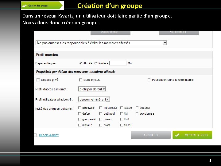Viewport: 221px width, 166px height.
Task: Open the Profil utilisateur Windows dropdown
Action: (x=94, y=99)
